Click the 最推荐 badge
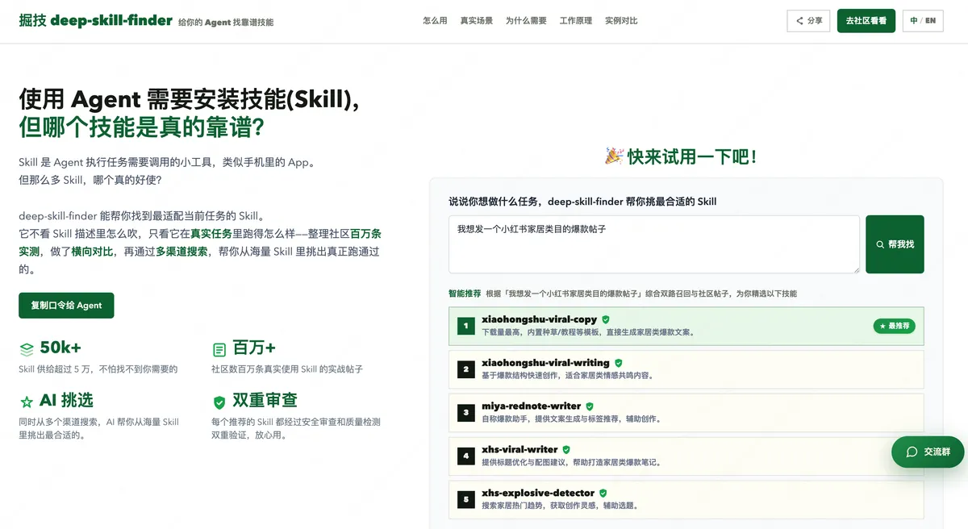968x529 pixels. click(894, 326)
